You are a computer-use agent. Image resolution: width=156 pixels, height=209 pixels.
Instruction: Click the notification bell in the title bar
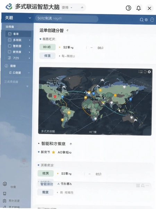[139, 8]
